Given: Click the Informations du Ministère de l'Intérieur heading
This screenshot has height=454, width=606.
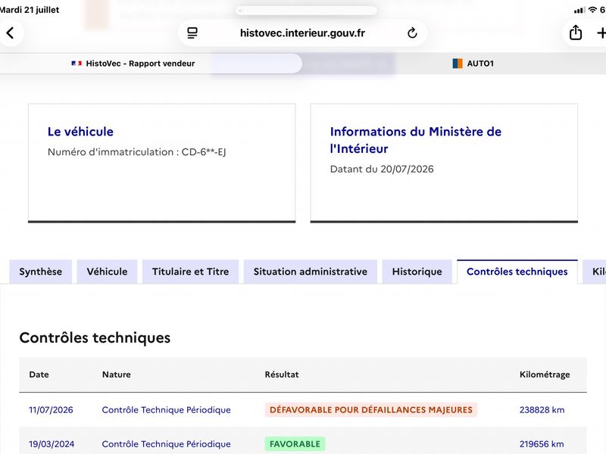Looking at the screenshot, I should pos(415,140).
